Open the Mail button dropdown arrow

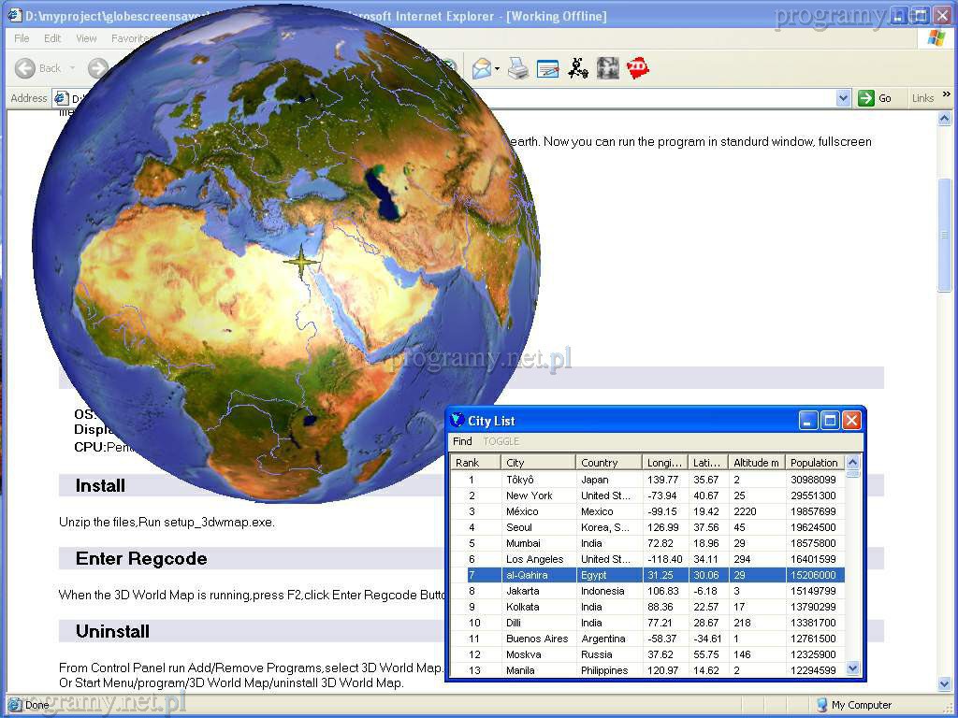(x=498, y=69)
